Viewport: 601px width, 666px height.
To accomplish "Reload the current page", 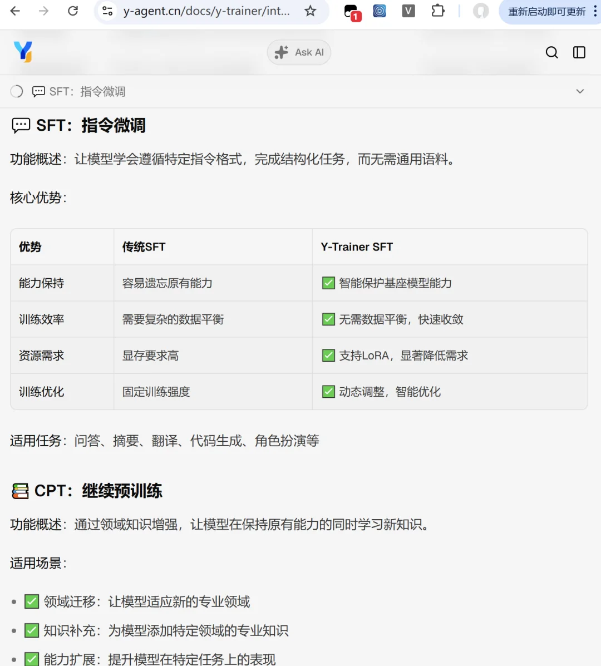I will [x=73, y=11].
